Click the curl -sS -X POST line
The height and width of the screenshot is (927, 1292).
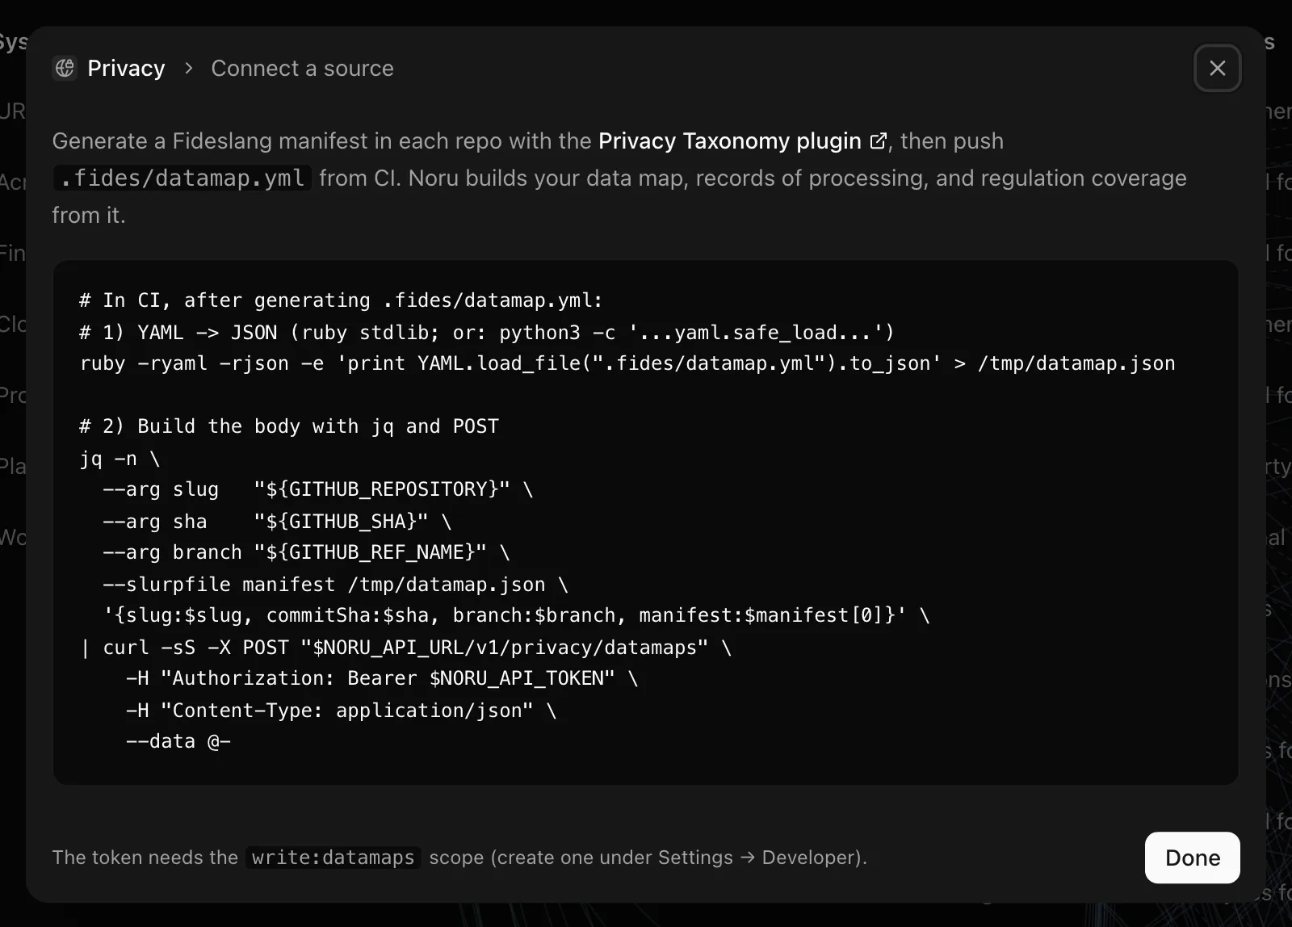(x=405, y=648)
